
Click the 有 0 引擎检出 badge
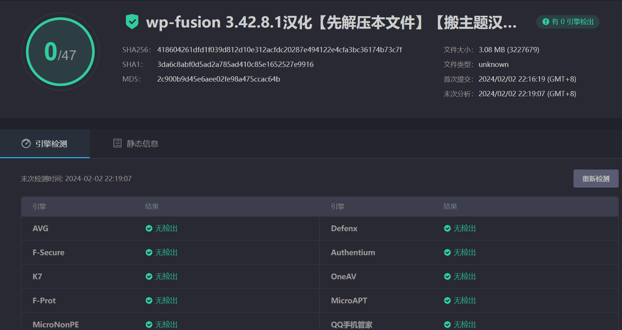(568, 22)
